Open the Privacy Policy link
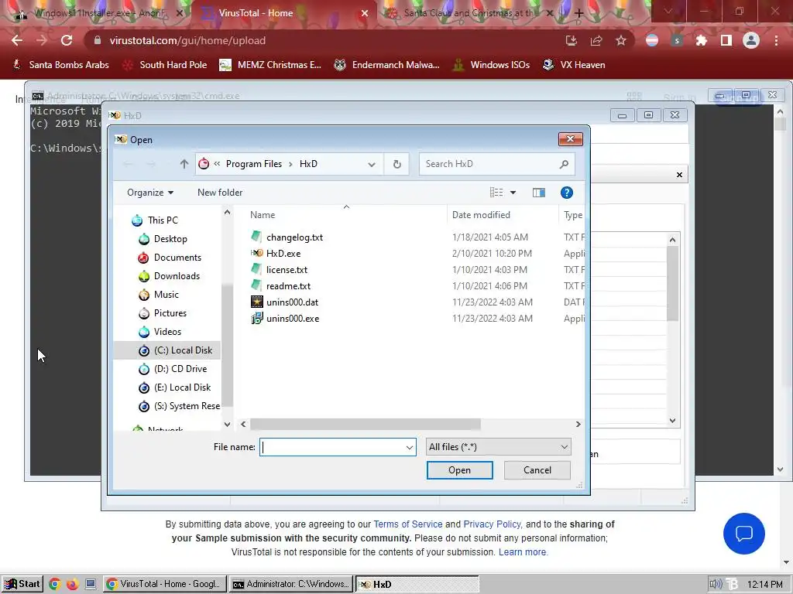Viewport: 793px width, 594px height. coord(492,524)
